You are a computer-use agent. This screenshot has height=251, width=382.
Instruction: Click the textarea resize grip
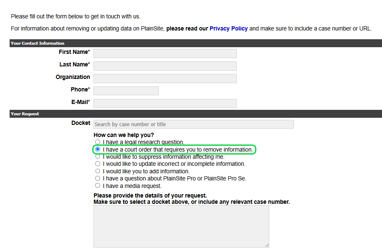coord(267,245)
